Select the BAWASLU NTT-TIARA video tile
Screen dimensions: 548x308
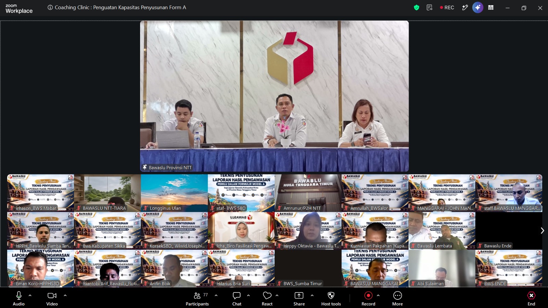[x=107, y=193]
